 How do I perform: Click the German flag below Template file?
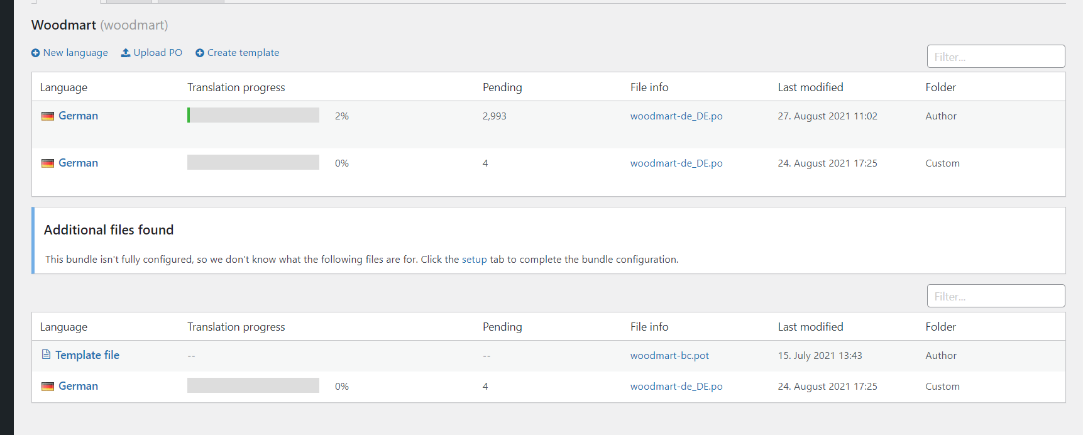[x=48, y=387]
